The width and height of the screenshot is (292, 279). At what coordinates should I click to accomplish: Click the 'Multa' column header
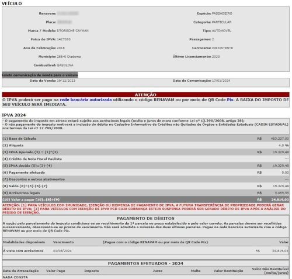click(196, 271)
